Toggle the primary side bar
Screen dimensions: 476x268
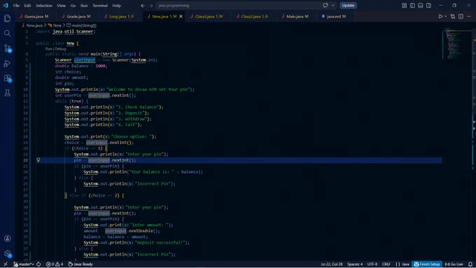(412, 6)
